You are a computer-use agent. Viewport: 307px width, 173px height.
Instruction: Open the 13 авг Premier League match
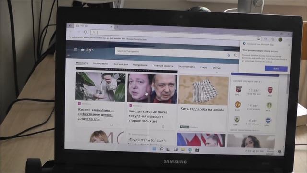click(254, 92)
